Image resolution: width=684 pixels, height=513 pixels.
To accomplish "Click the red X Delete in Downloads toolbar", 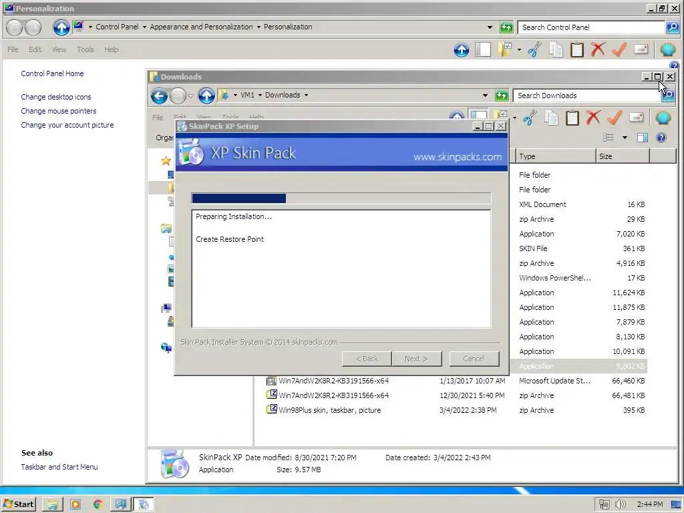I will pos(593,118).
